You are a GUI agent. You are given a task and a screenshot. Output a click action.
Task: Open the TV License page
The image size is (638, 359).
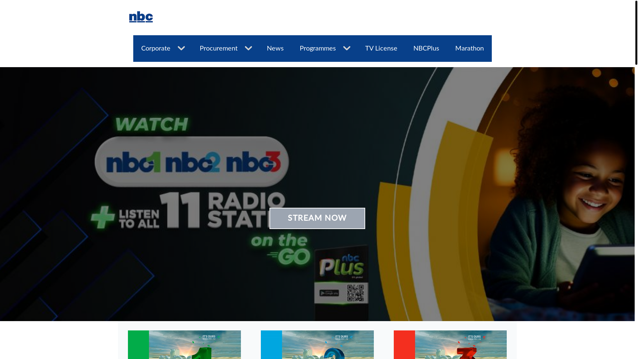[381, 49]
